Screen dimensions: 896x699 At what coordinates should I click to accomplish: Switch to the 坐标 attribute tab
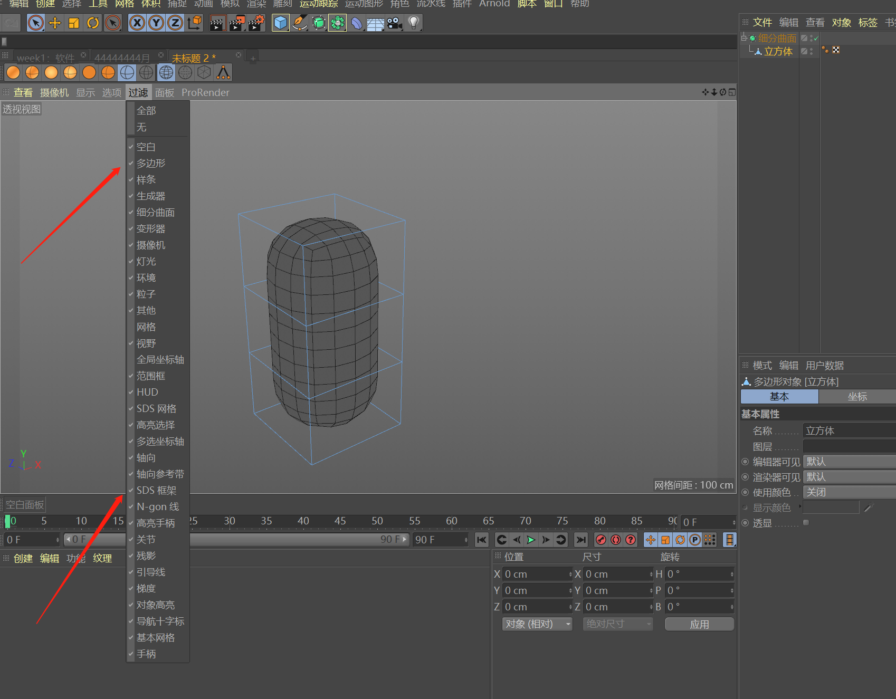(x=857, y=397)
